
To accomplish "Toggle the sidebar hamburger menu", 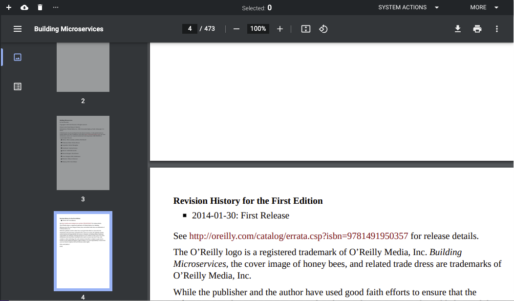I will tap(18, 29).
